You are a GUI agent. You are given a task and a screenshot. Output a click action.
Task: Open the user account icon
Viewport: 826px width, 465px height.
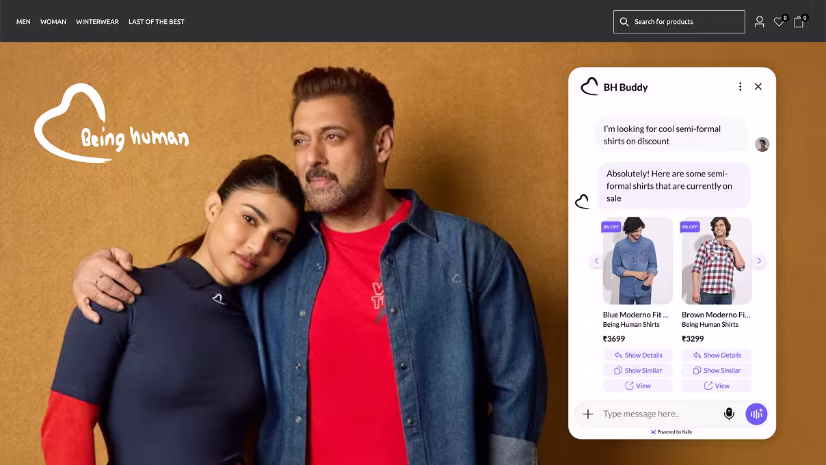pyautogui.click(x=759, y=22)
